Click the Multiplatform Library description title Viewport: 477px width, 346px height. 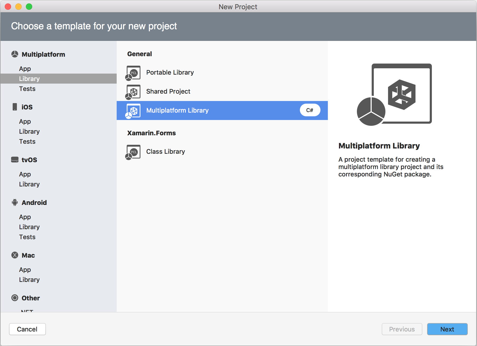coord(379,146)
